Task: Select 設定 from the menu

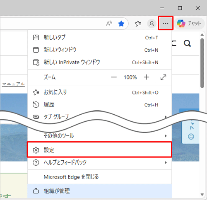Action: click(x=99, y=150)
